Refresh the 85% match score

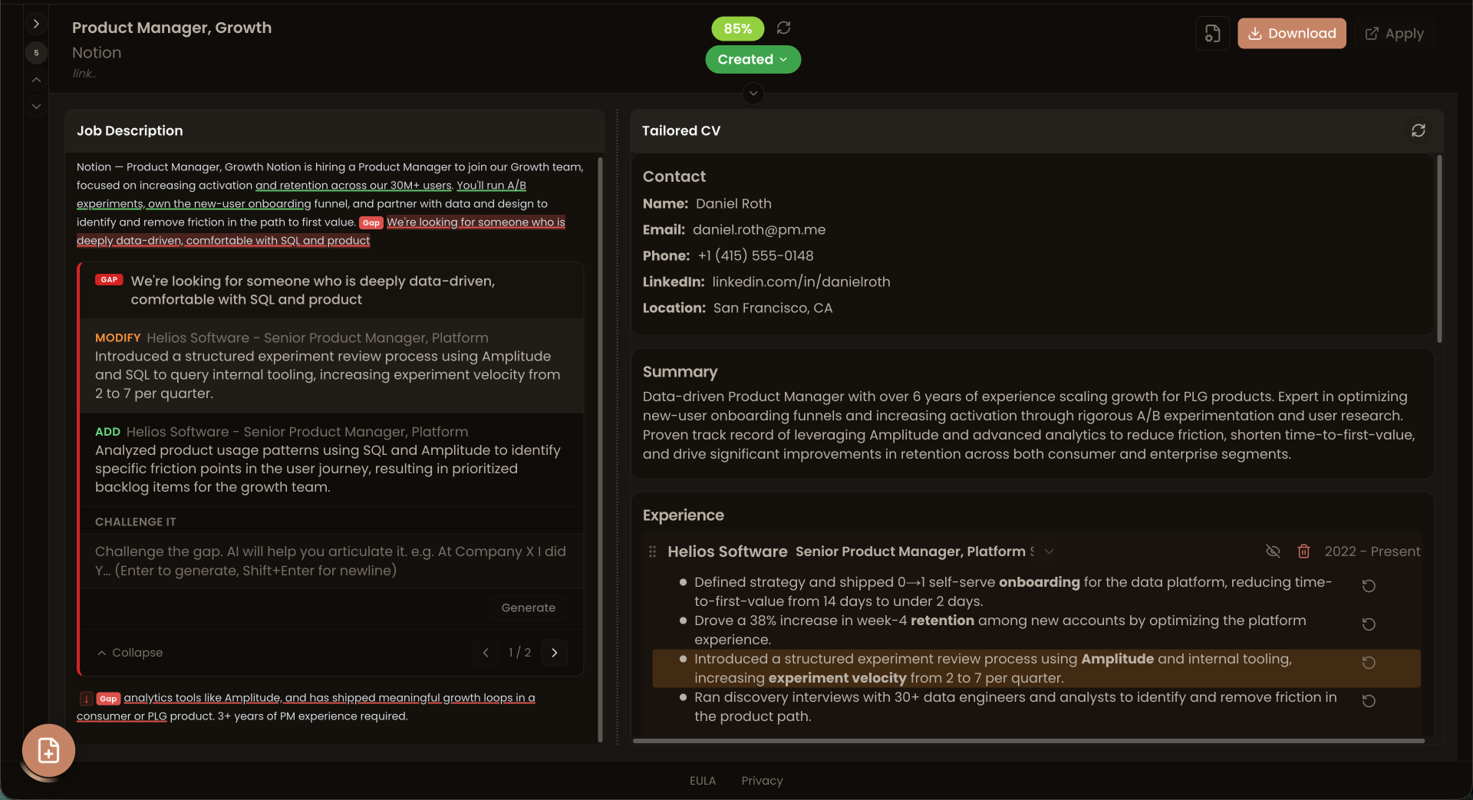tap(783, 28)
